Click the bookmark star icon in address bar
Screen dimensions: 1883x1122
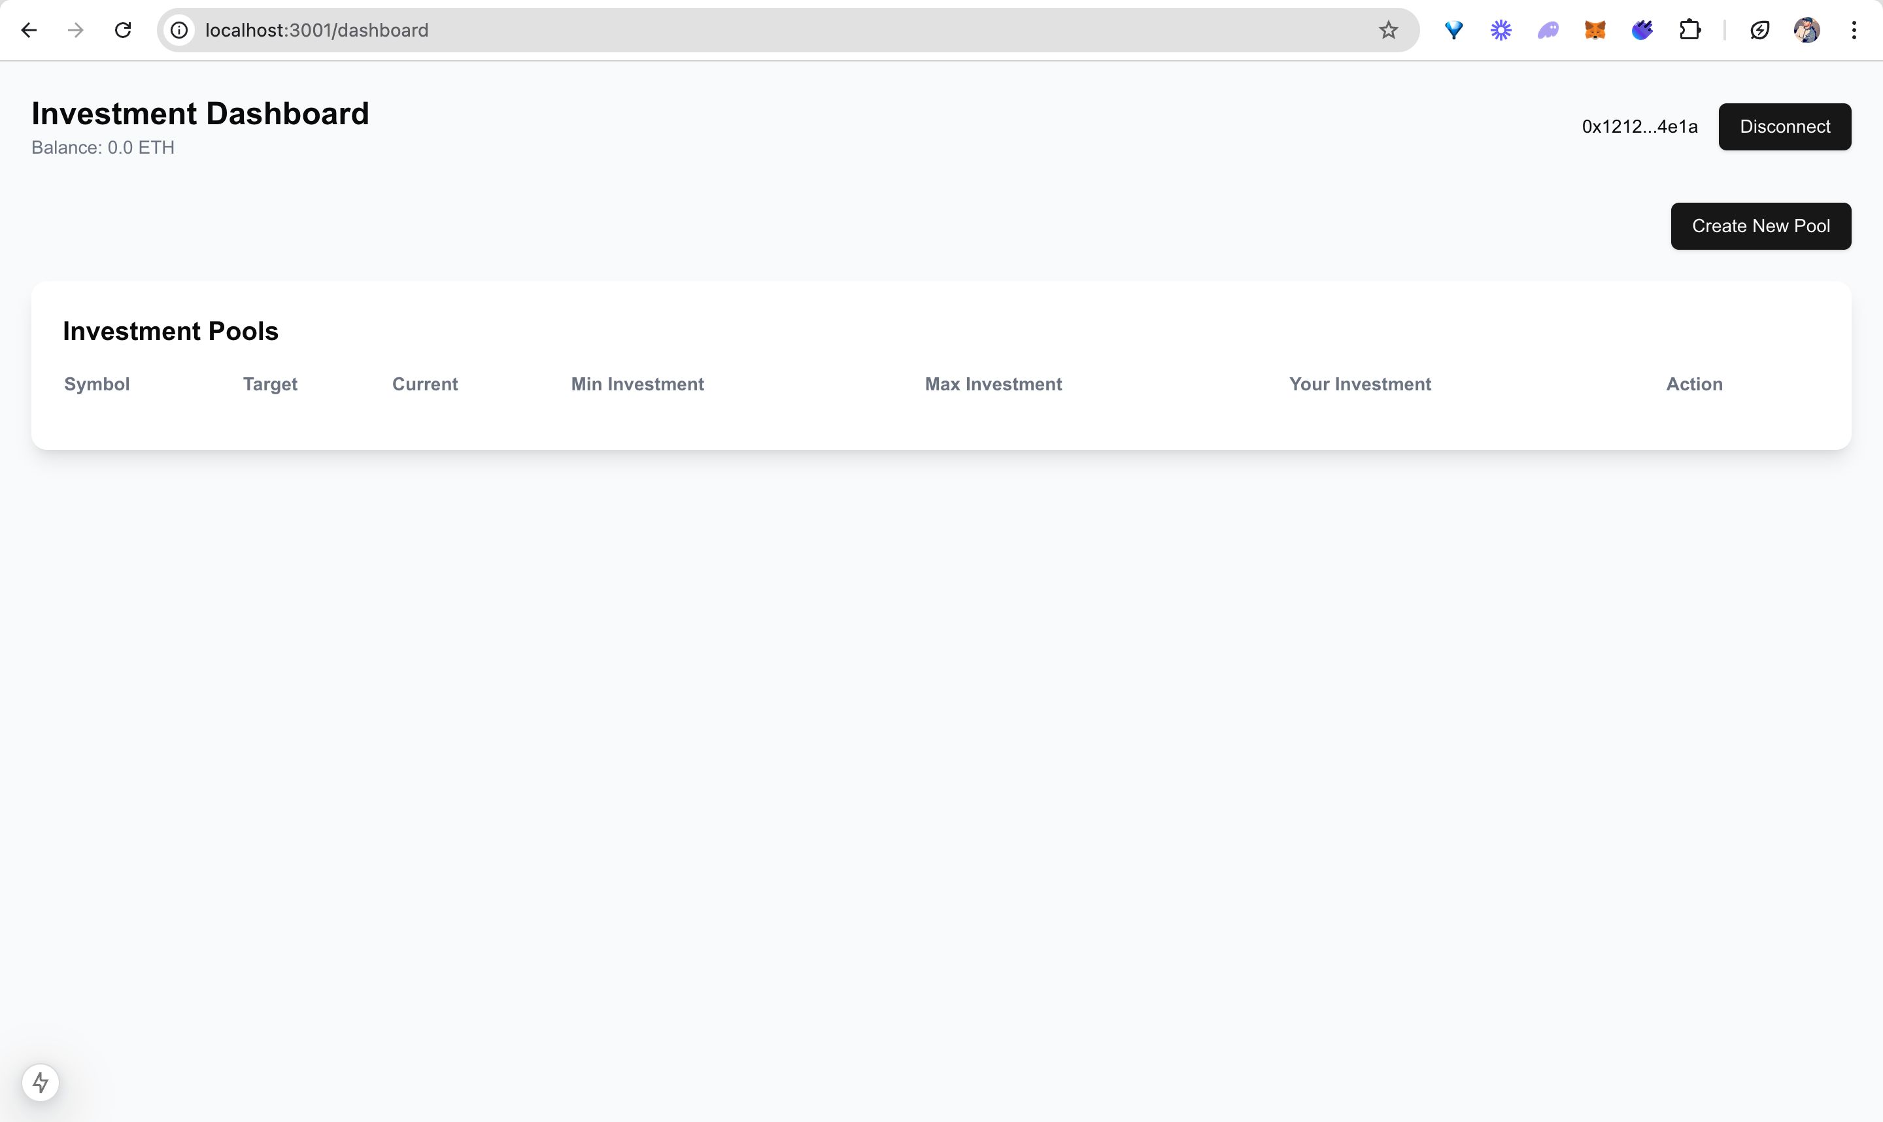click(1389, 29)
